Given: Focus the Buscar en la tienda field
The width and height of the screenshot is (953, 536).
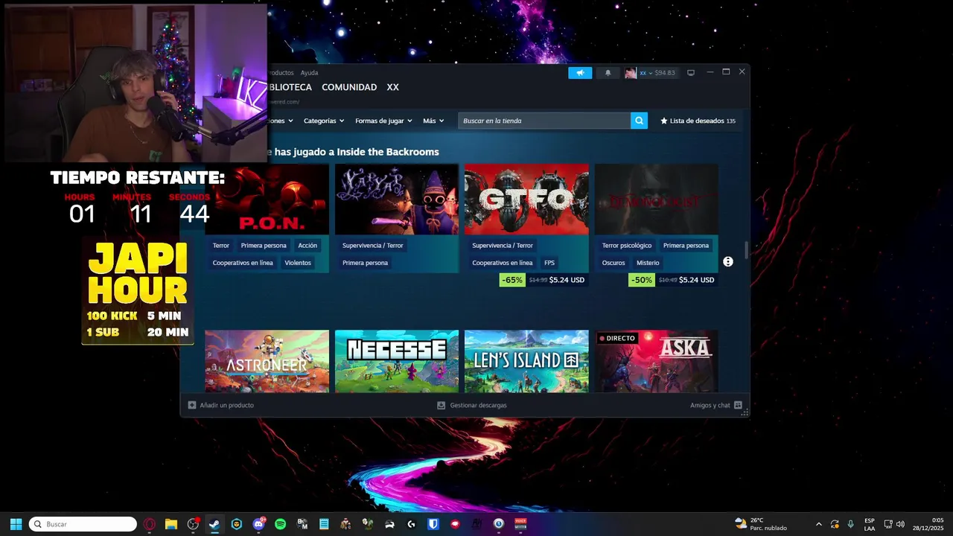Looking at the screenshot, I should click(544, 121).
